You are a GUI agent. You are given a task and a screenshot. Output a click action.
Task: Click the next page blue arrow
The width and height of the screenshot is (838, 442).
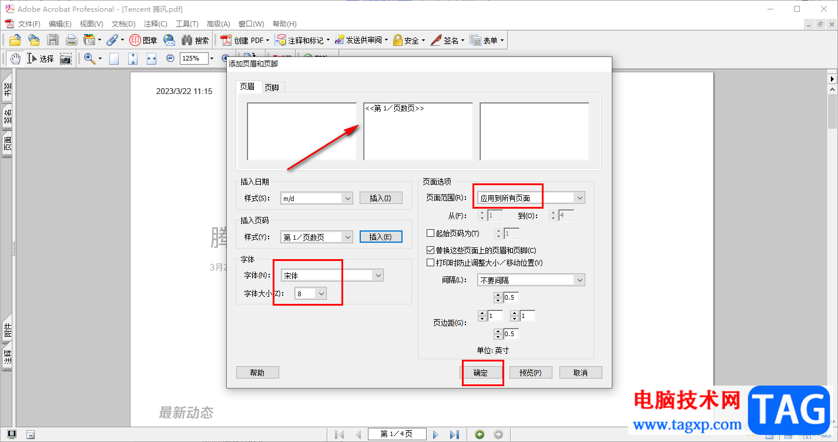pyautogui.click(x=435, y=434)
